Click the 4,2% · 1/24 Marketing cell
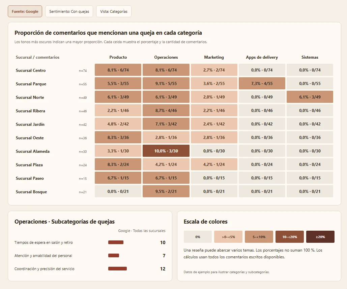This screenshot has height=289, width=347. [214, 164]
